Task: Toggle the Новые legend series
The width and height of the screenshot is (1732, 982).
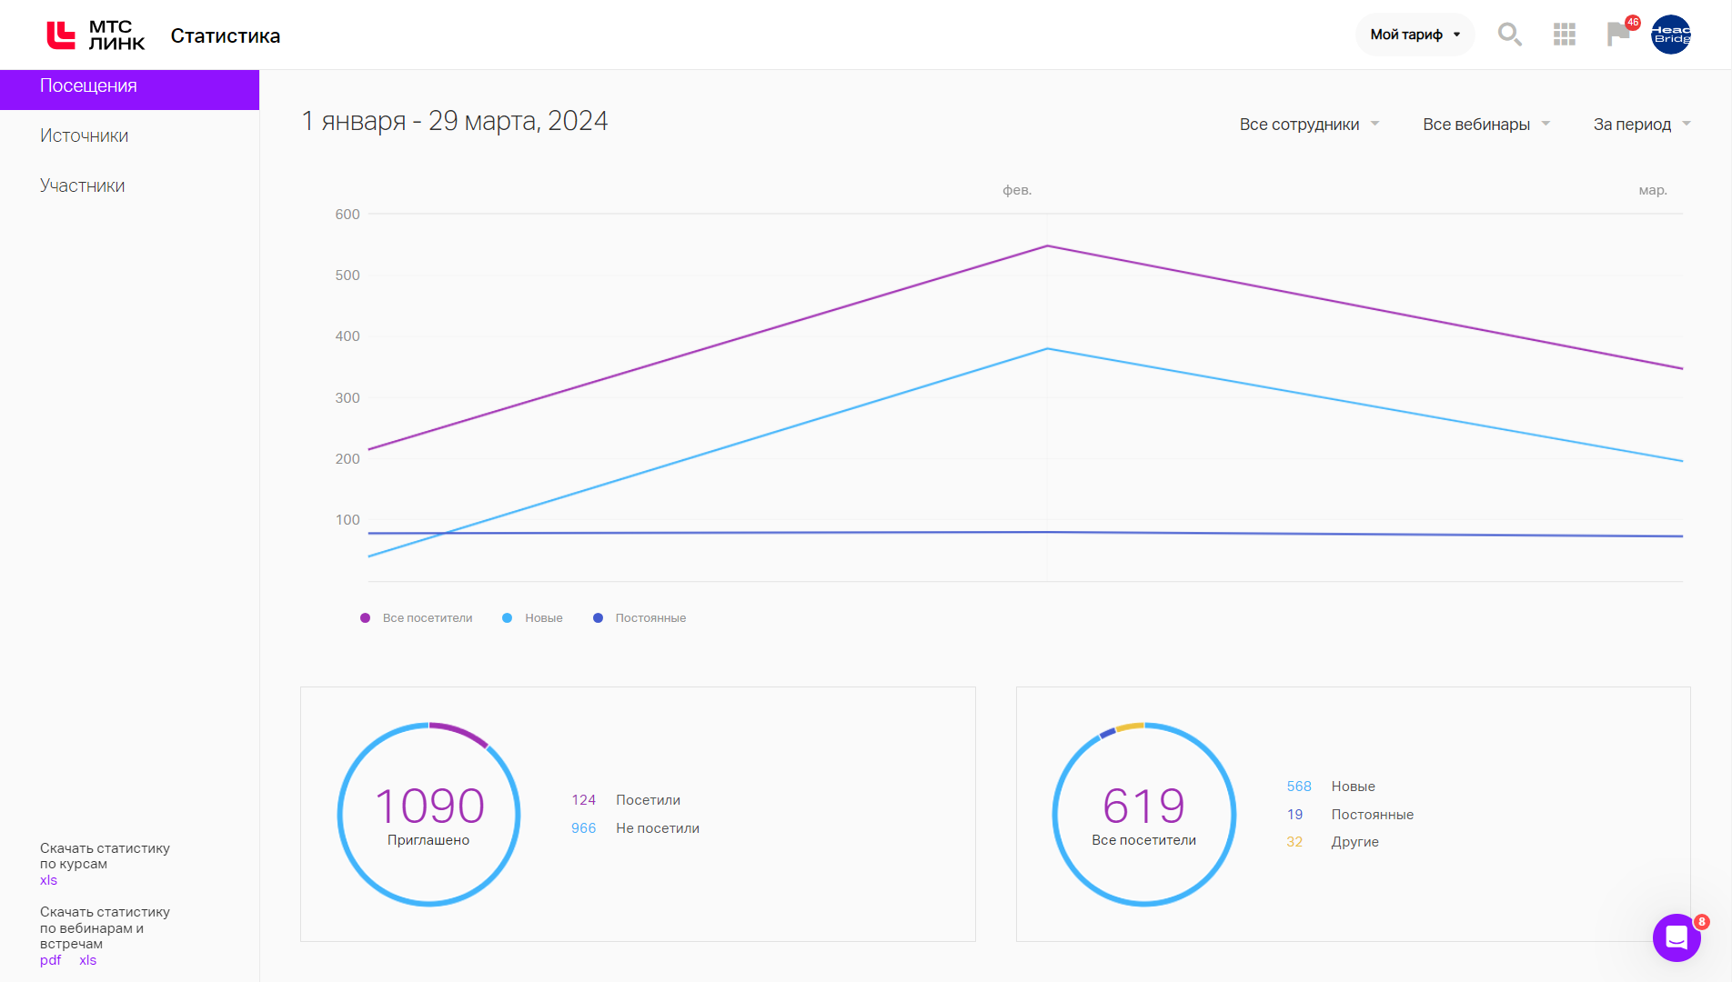Action: coord(532,618)
